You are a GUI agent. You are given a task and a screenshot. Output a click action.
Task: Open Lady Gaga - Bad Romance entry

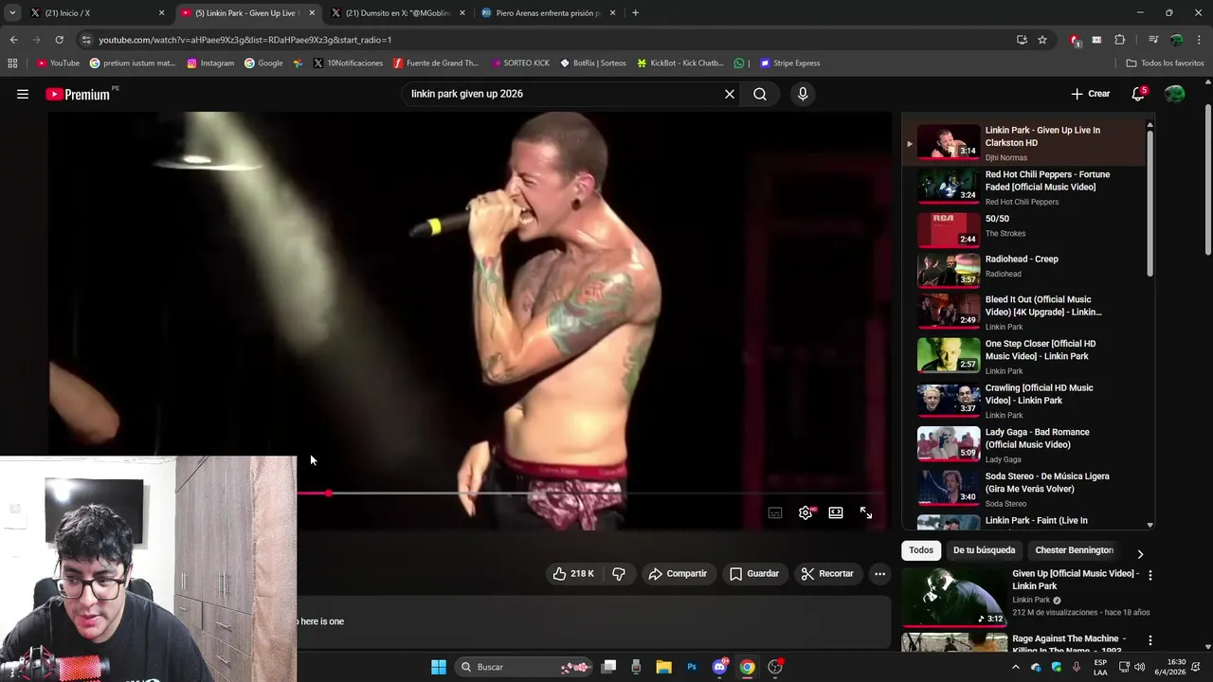[x=1023, y=445]
